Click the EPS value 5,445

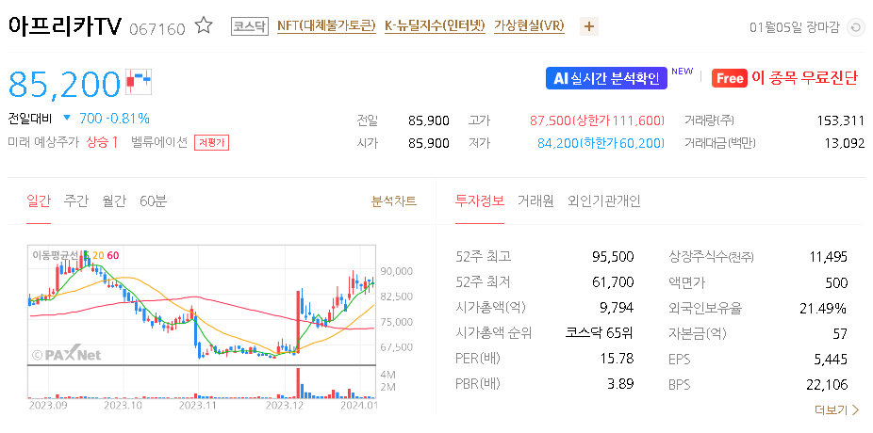click(832, 359)
